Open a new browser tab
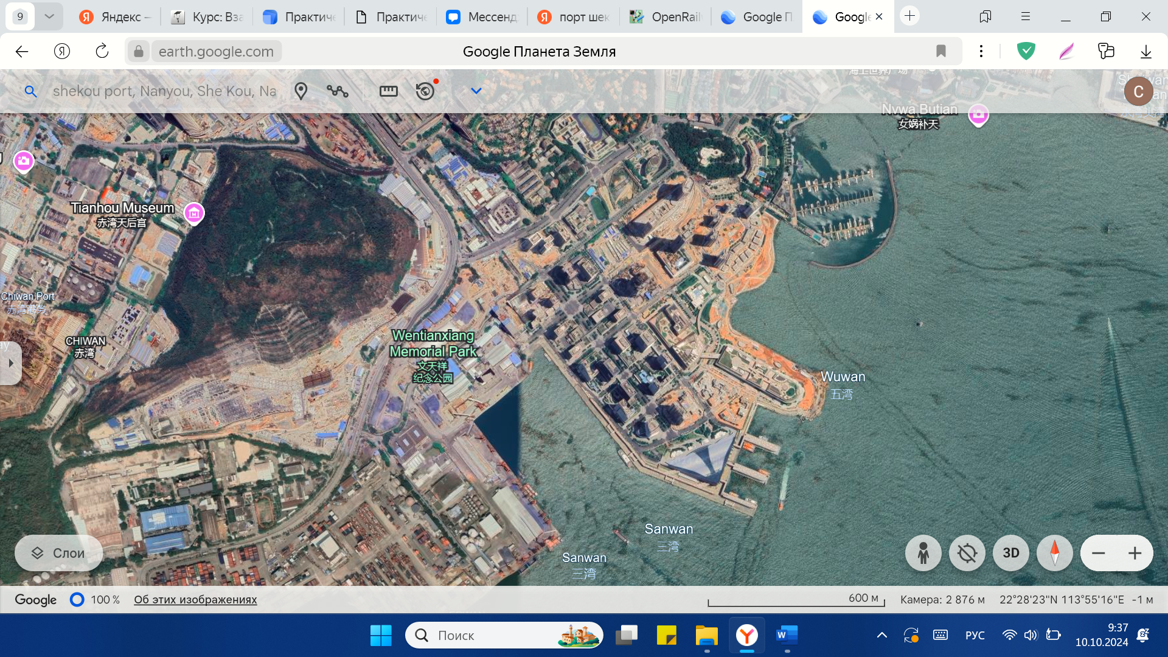1168x657 pixels. coord(910,16)
